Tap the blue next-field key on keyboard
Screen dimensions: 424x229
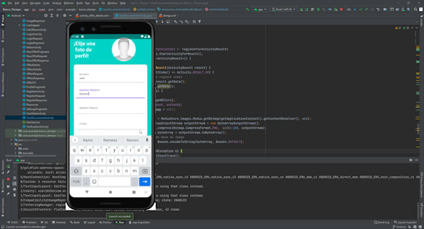[x=145, y=182]
